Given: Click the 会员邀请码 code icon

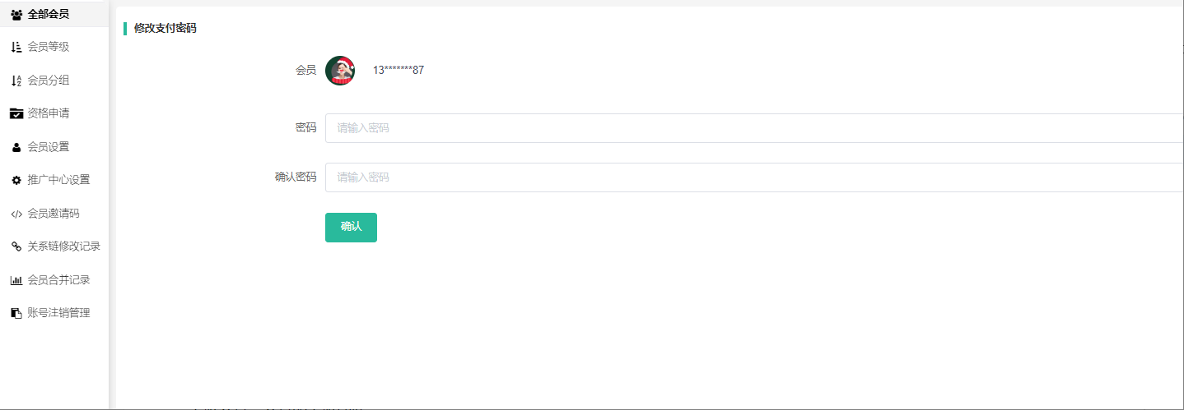Looking at the screenshot, I should [16, 214].
